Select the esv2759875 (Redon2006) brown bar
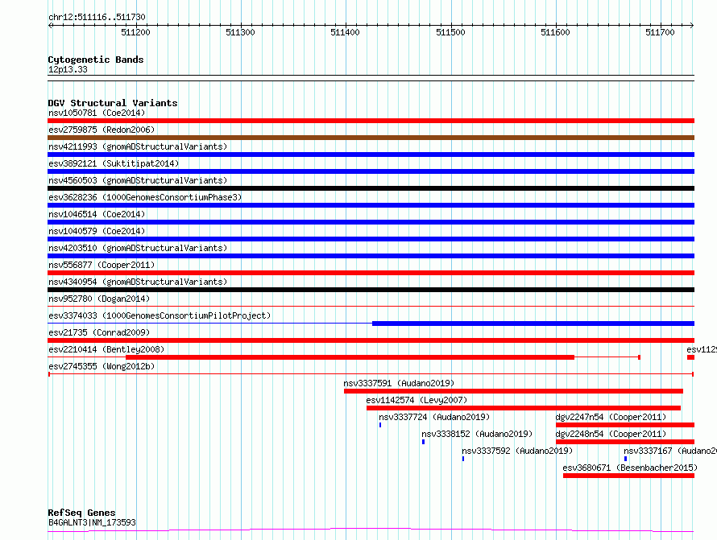 371,138
